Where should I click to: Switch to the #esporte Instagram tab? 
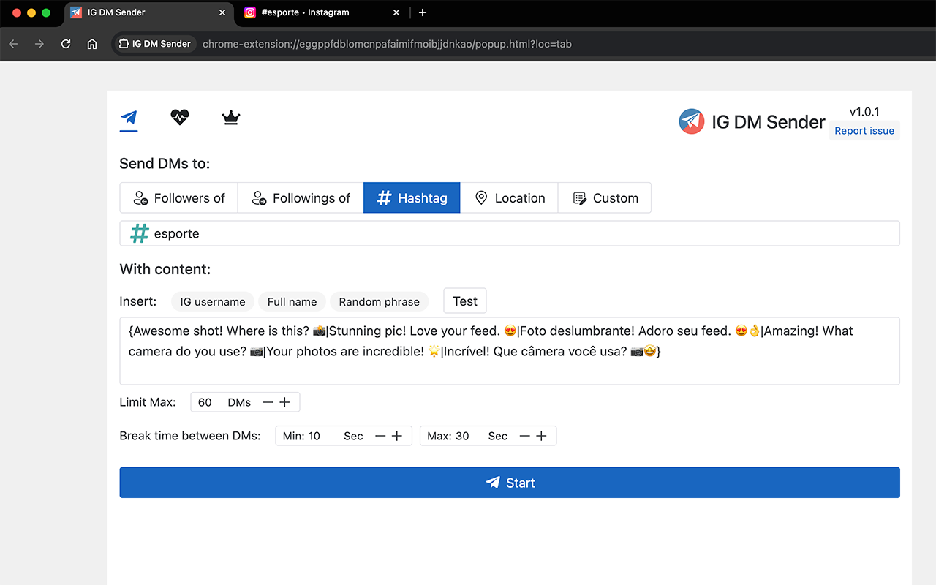pyautogui.click(x=322, y=12)
